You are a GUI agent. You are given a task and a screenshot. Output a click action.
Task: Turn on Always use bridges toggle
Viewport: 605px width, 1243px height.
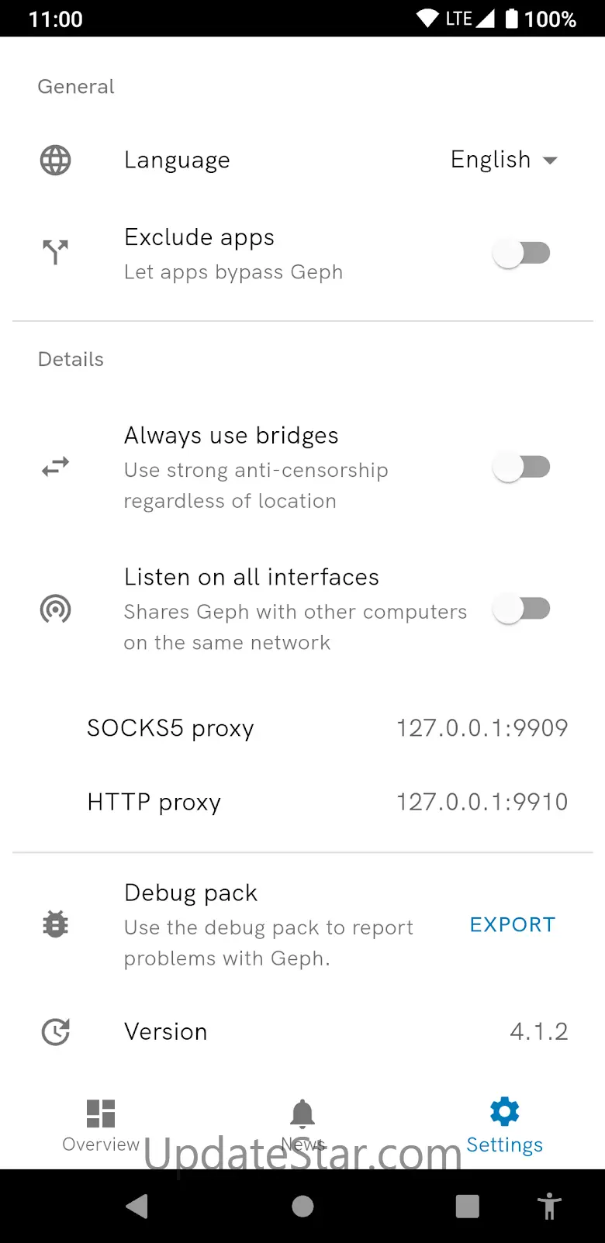[522, 467]
